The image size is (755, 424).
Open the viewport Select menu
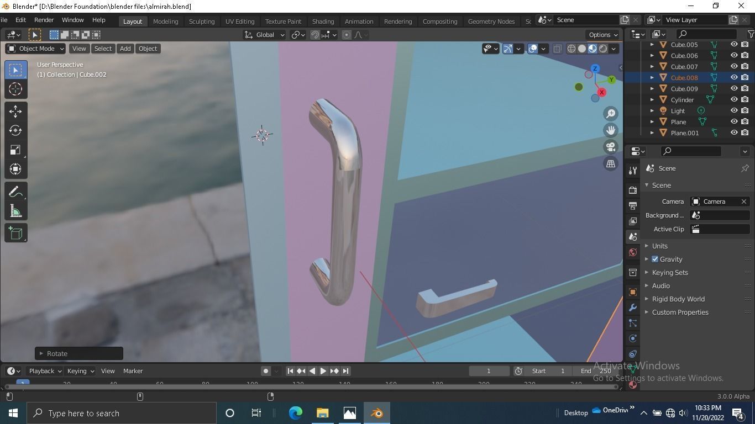(103, 49)
